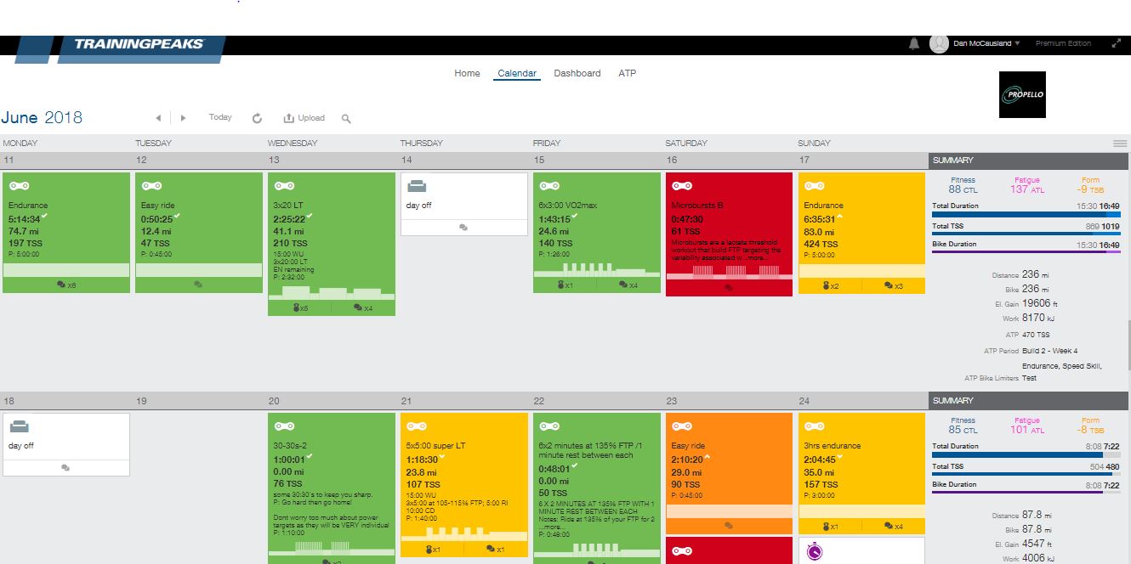1131x564 pixels.
Task: Expand 'more' text on Microbursts B workout
Action: [754, 258]
